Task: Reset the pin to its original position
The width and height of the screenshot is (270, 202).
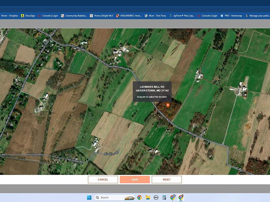Action: coord(166,180)
